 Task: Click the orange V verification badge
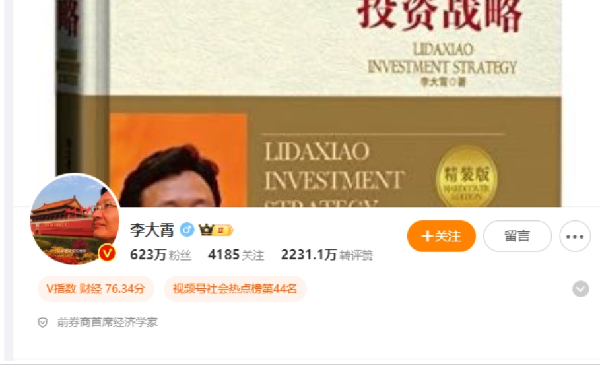coord(107,253)
